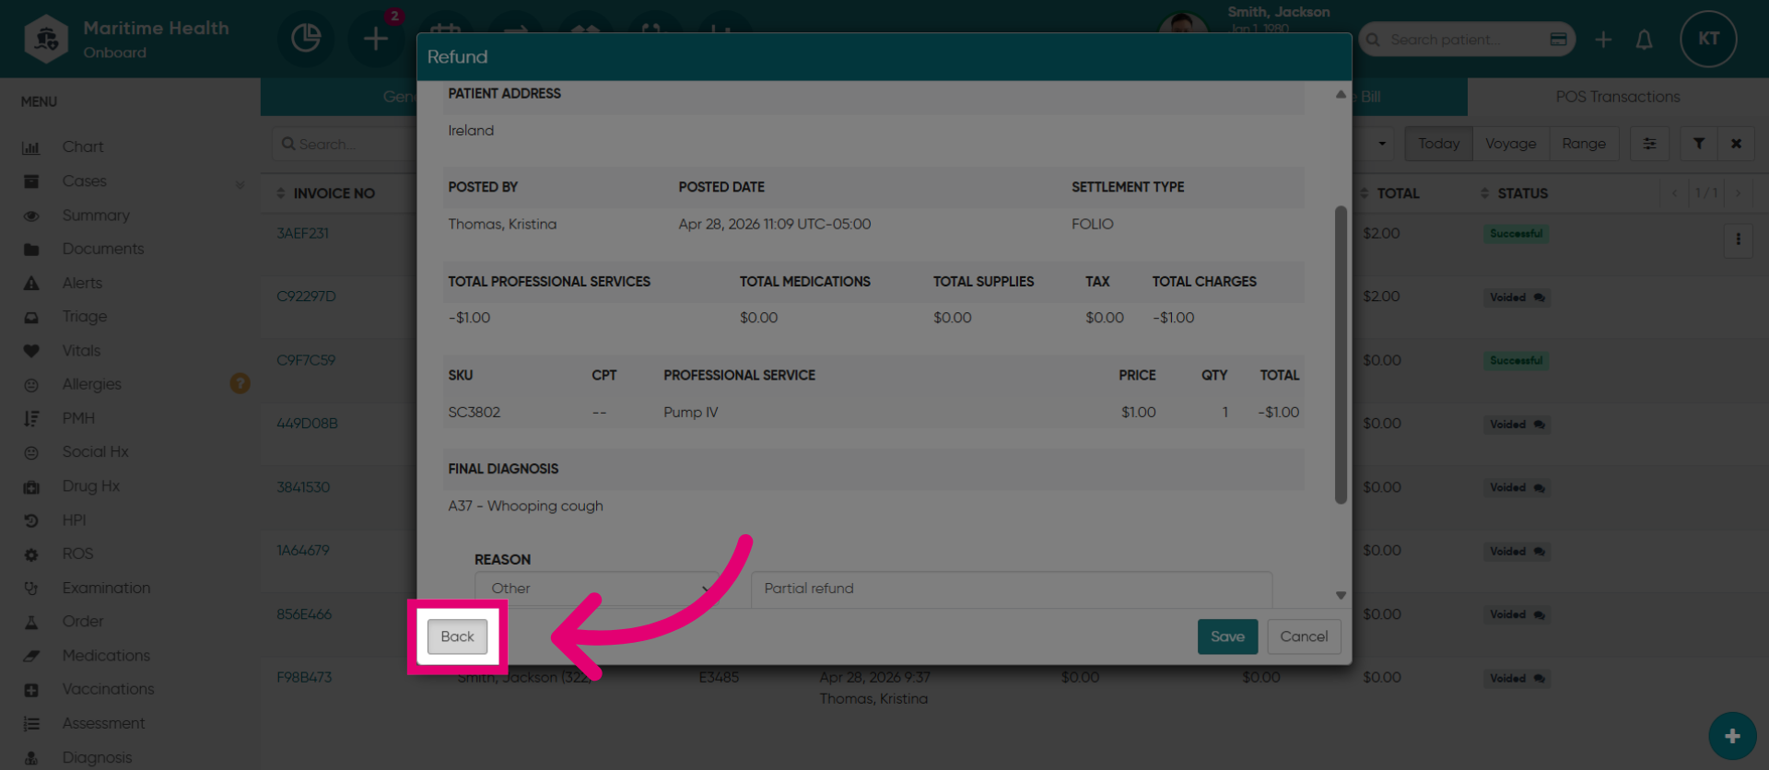The width and height of the screenshot is (1769, 770).
Task: Click the Back button in Refund dialog
Action: coord(457,636)
